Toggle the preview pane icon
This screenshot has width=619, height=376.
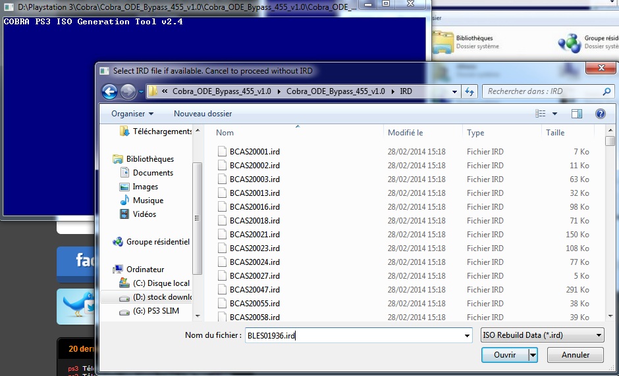click(577, 114)
